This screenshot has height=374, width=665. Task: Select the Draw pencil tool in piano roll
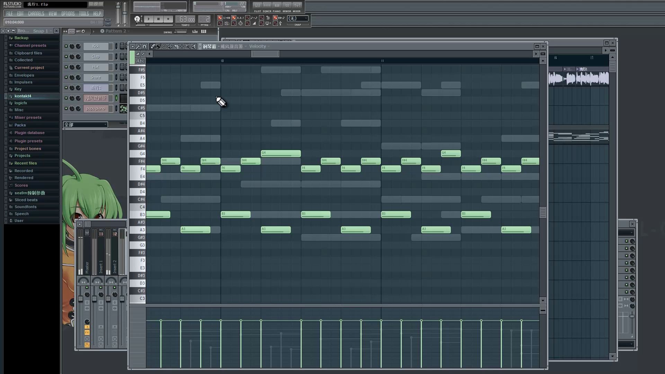[x=152, y=46]
